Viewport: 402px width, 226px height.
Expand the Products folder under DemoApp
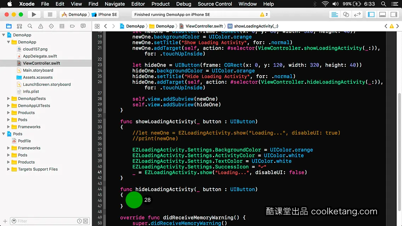[x=8, y=113]
